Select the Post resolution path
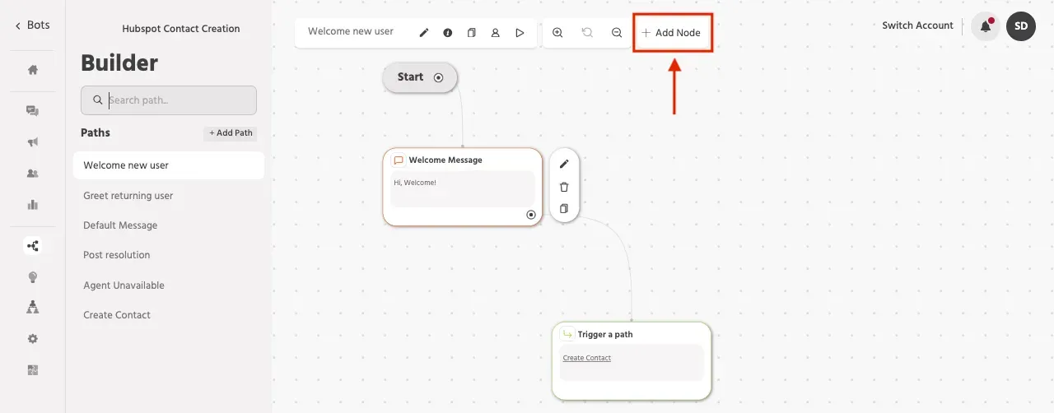 pyautogui.click(x=117, y=255)
